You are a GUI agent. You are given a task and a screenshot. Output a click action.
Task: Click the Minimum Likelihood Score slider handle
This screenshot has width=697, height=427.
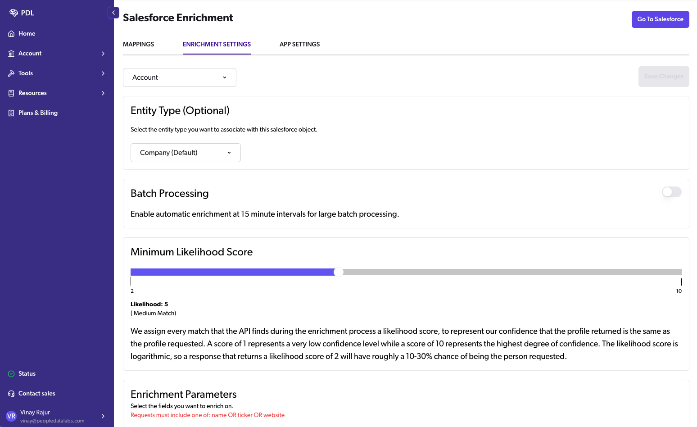pos(339,272)
